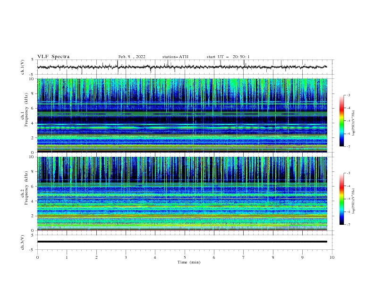Click the "VLF Spectra" plot title

53,57
